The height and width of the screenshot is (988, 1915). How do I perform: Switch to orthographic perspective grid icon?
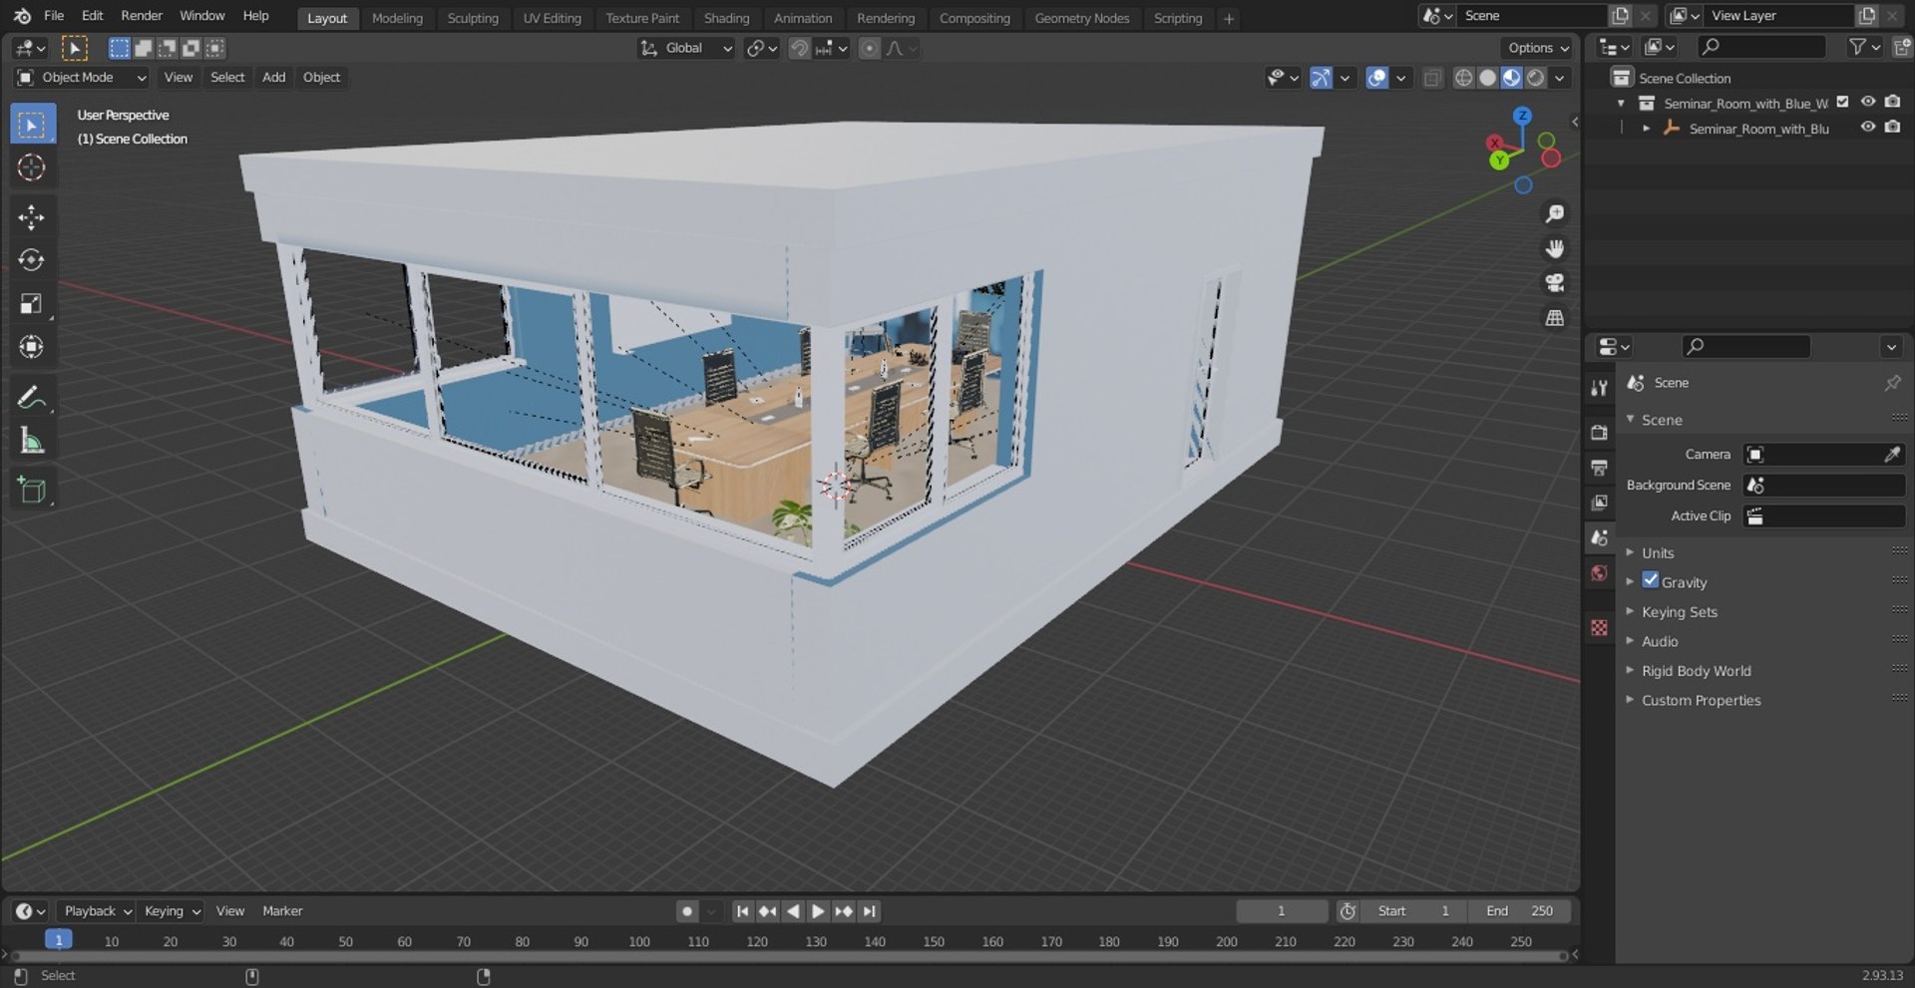[1554, 318]
